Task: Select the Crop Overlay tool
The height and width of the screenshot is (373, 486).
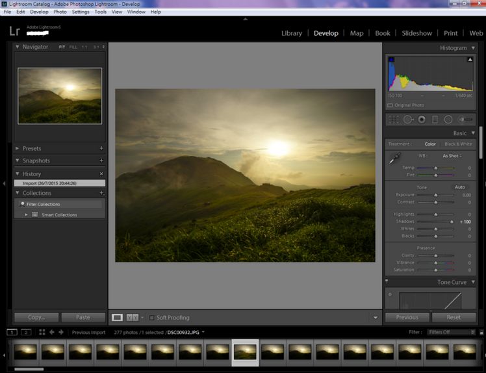Action: [394, 120]
